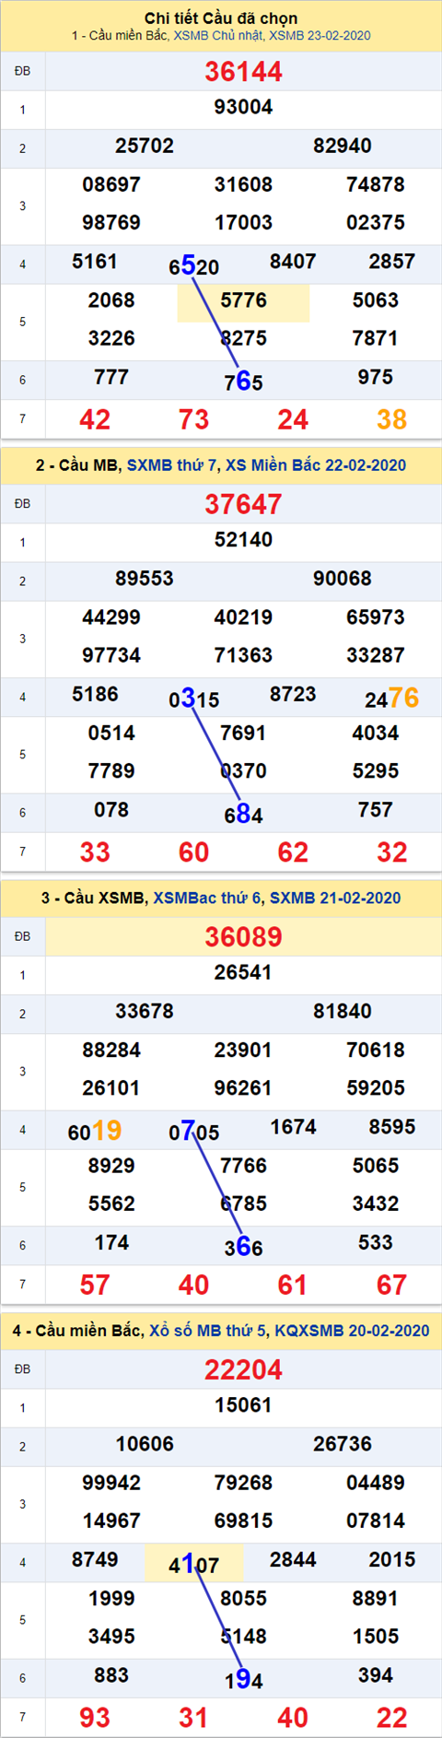This screenshot has height=1738, width=442.
Task: Open the XSMBac thứ 6 link
Action: click(x=207, y=898)
